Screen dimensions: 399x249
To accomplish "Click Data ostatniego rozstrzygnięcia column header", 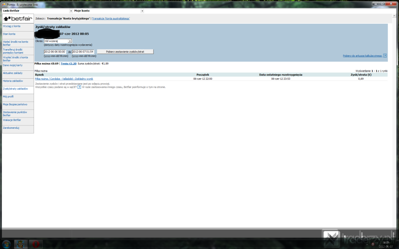I will (281, 75).
